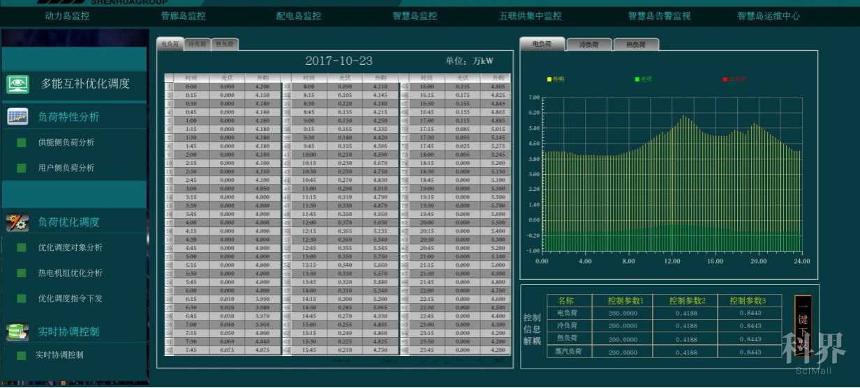Viewport: 860px width, 388px height.
Task: Click the 多能互补优化调度 eye monitor icon
Action: pyautogui.click(x=17, y=84)
